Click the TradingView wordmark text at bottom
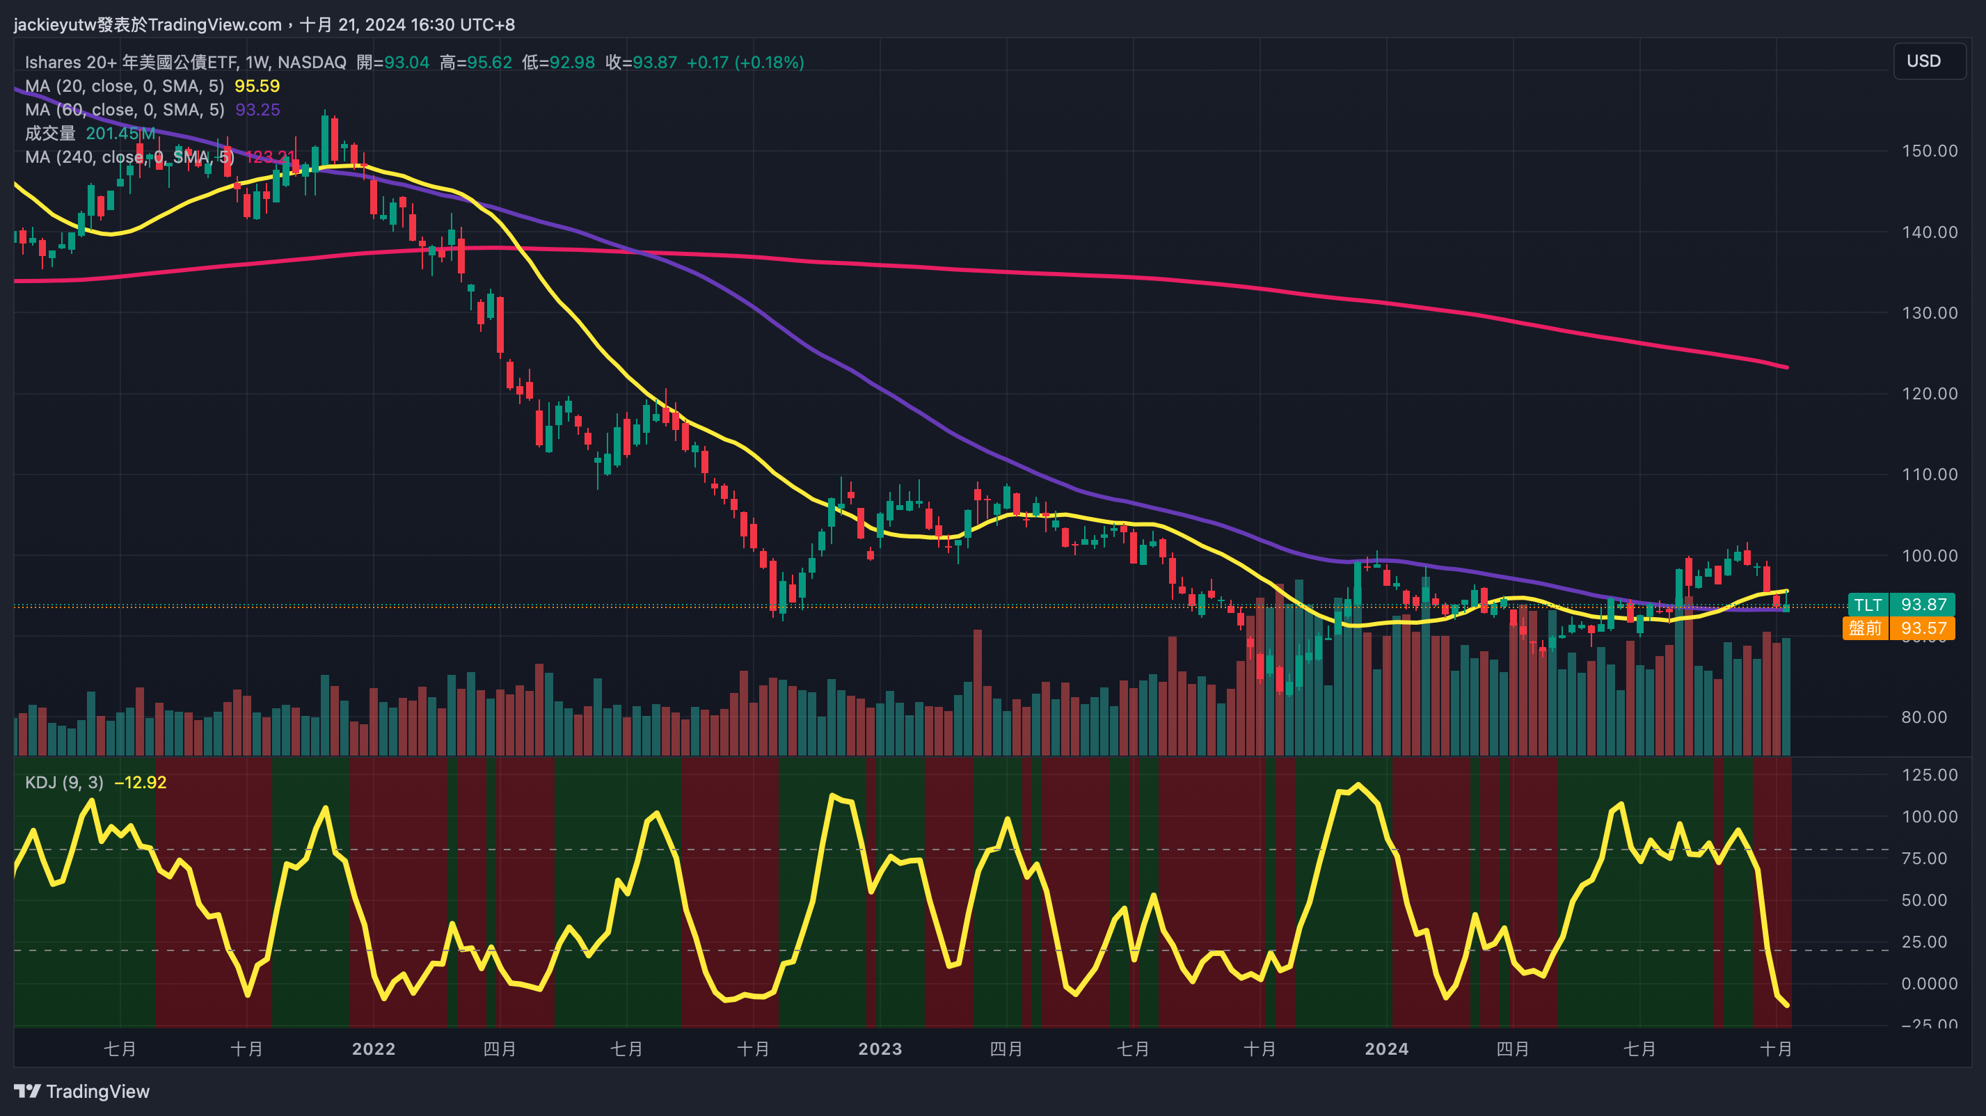1986x1116 pixels. (x=98, y=1092)
